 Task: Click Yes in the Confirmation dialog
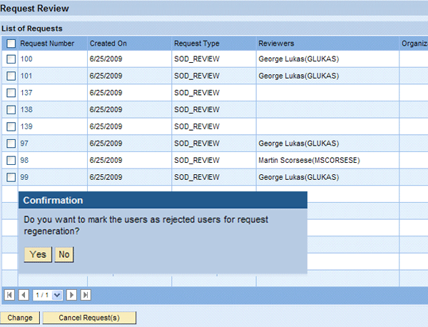pyautogui.click(x=38, y=254)
